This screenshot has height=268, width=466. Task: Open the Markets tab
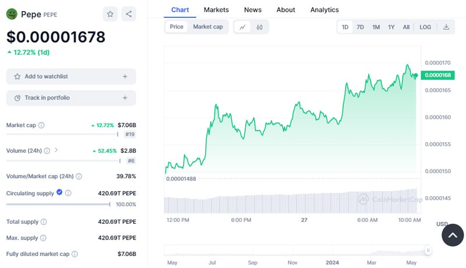click(216, 10)
